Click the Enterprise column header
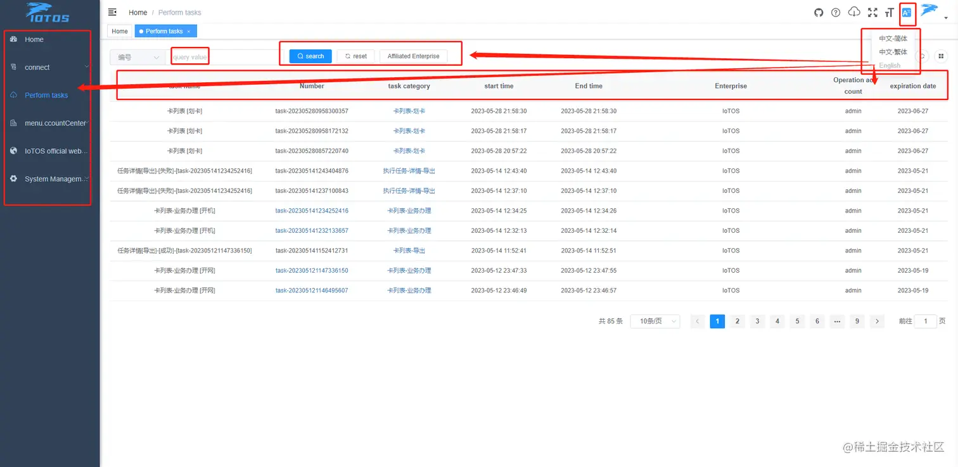Image resolution: width=958 pixels, height=467 pixels. coord(731,86)
